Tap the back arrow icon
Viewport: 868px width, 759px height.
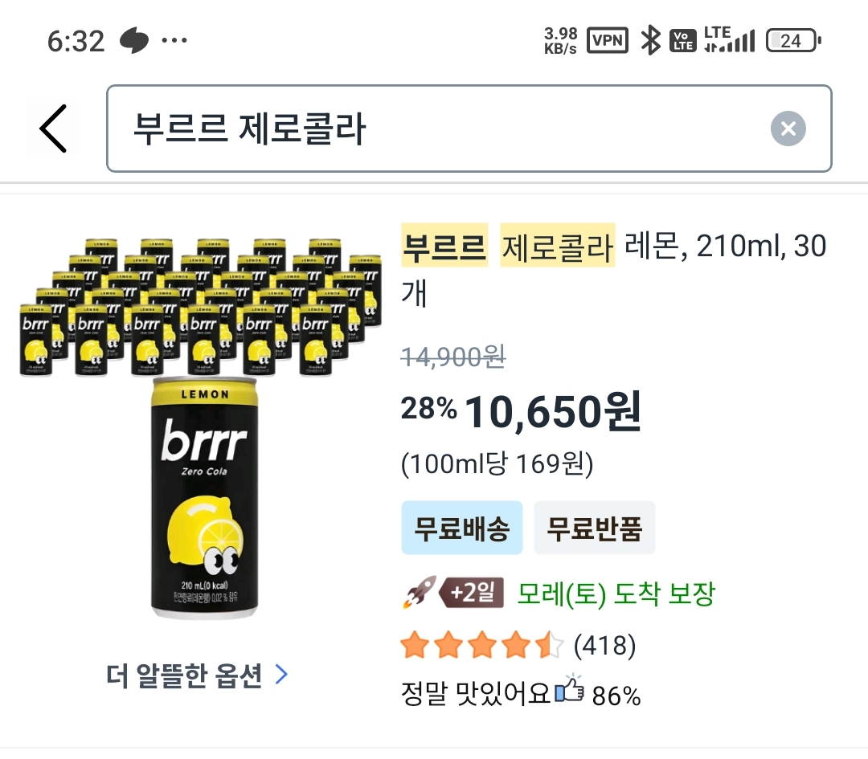(x=53, y=129)
